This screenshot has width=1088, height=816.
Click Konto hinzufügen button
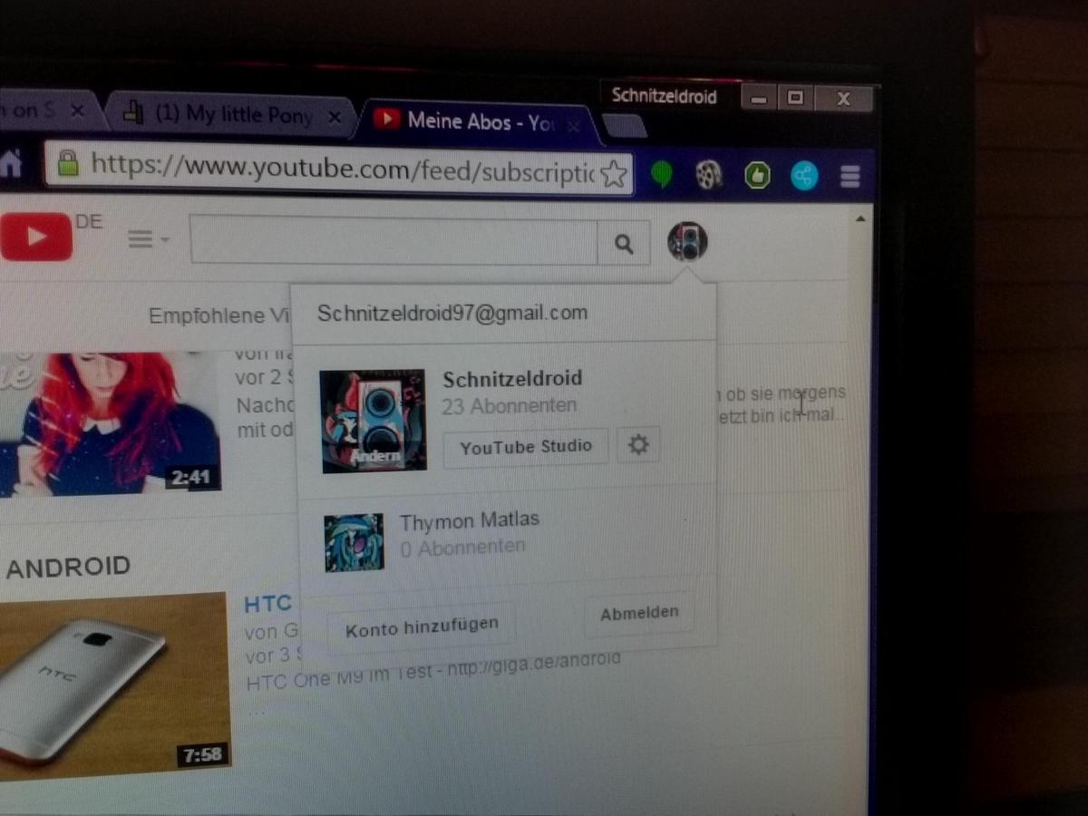coord(422,627)
